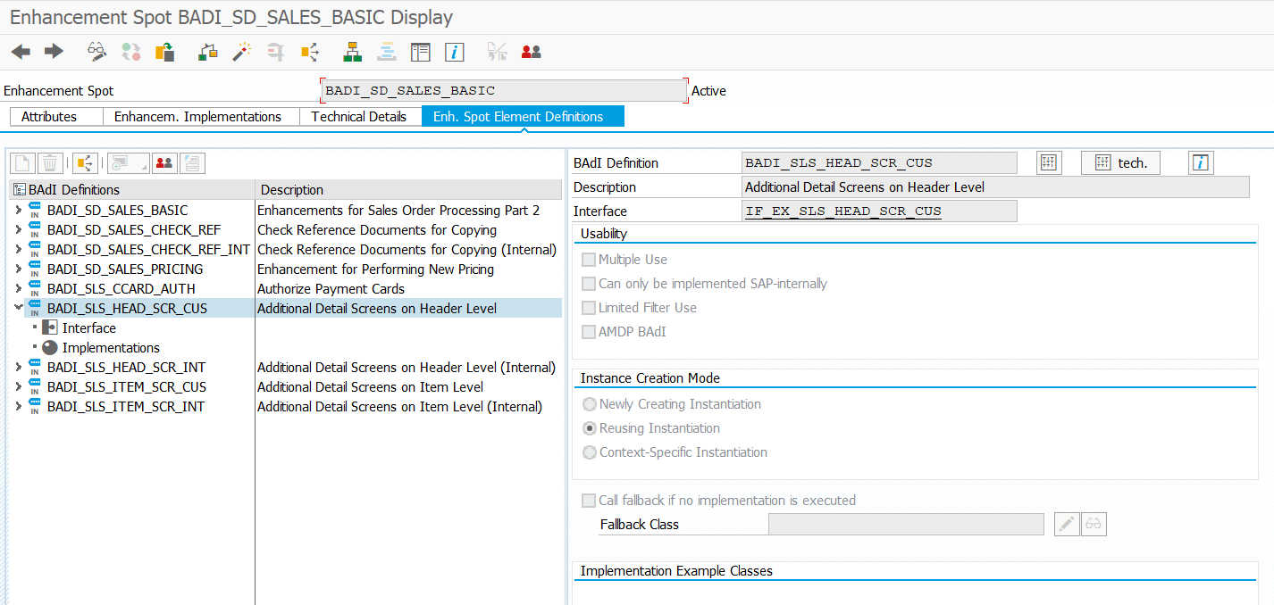Click the Fallback Class input field
The image size is (1274, 605).
click(906, 524)
